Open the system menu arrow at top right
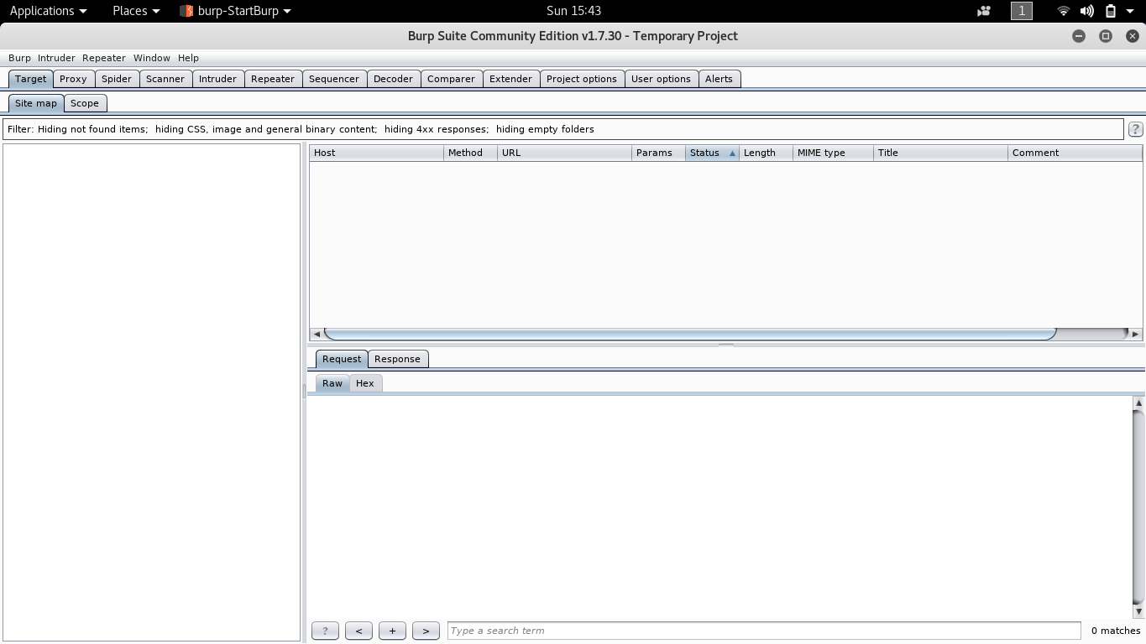This screenshot has width=1146, height=644. click(1130, 11)
